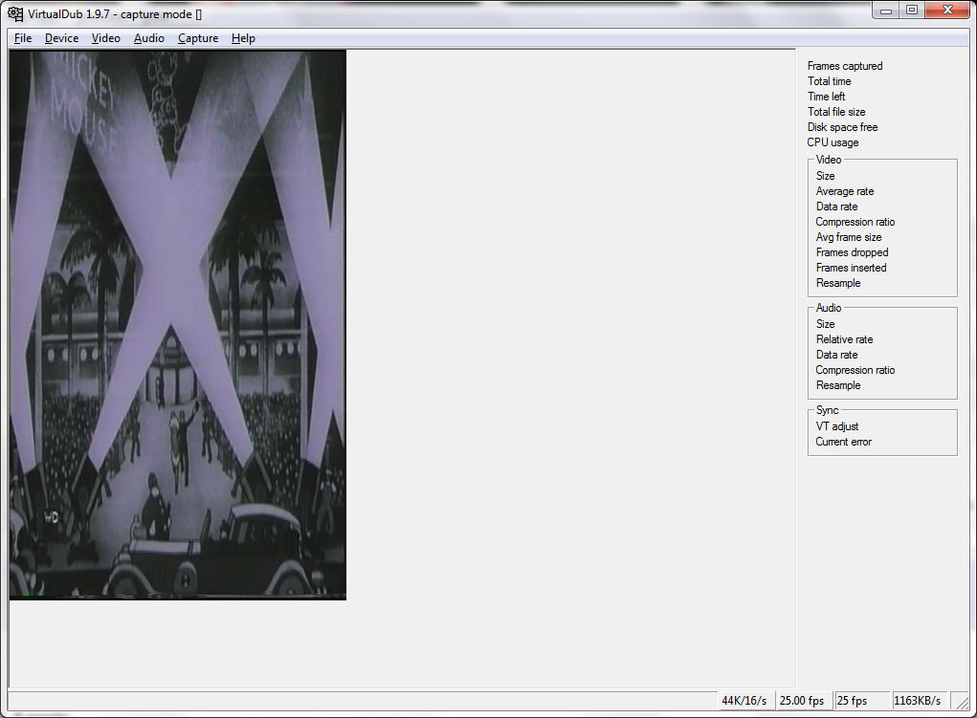This screenshot has height=718, width=977.
Task: Close the VirtualDub window
Action: tap(947, 11)
